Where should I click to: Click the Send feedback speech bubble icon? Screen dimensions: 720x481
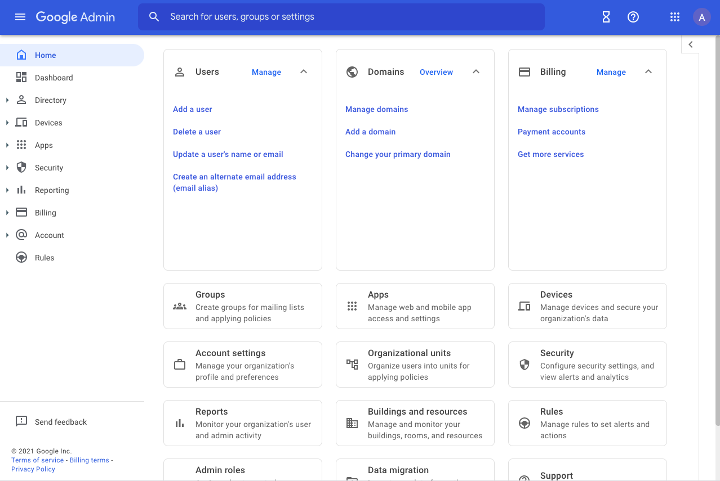[21, 421]
